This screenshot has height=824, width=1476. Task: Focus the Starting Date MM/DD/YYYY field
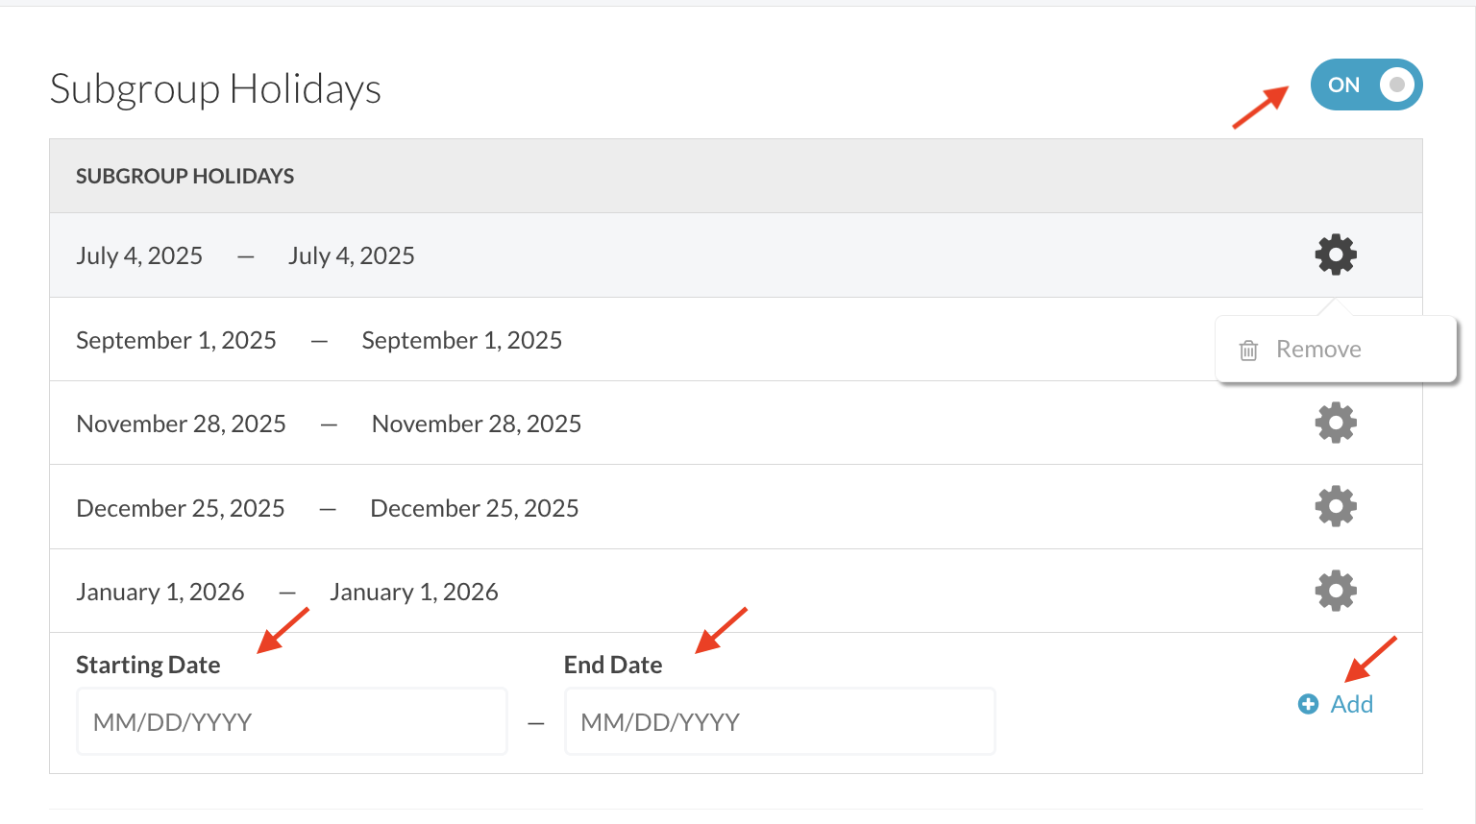pos(291,722)
